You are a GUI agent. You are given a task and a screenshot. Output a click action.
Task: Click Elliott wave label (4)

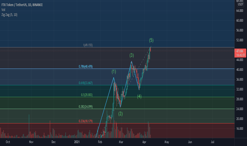(x=139, y=96)
